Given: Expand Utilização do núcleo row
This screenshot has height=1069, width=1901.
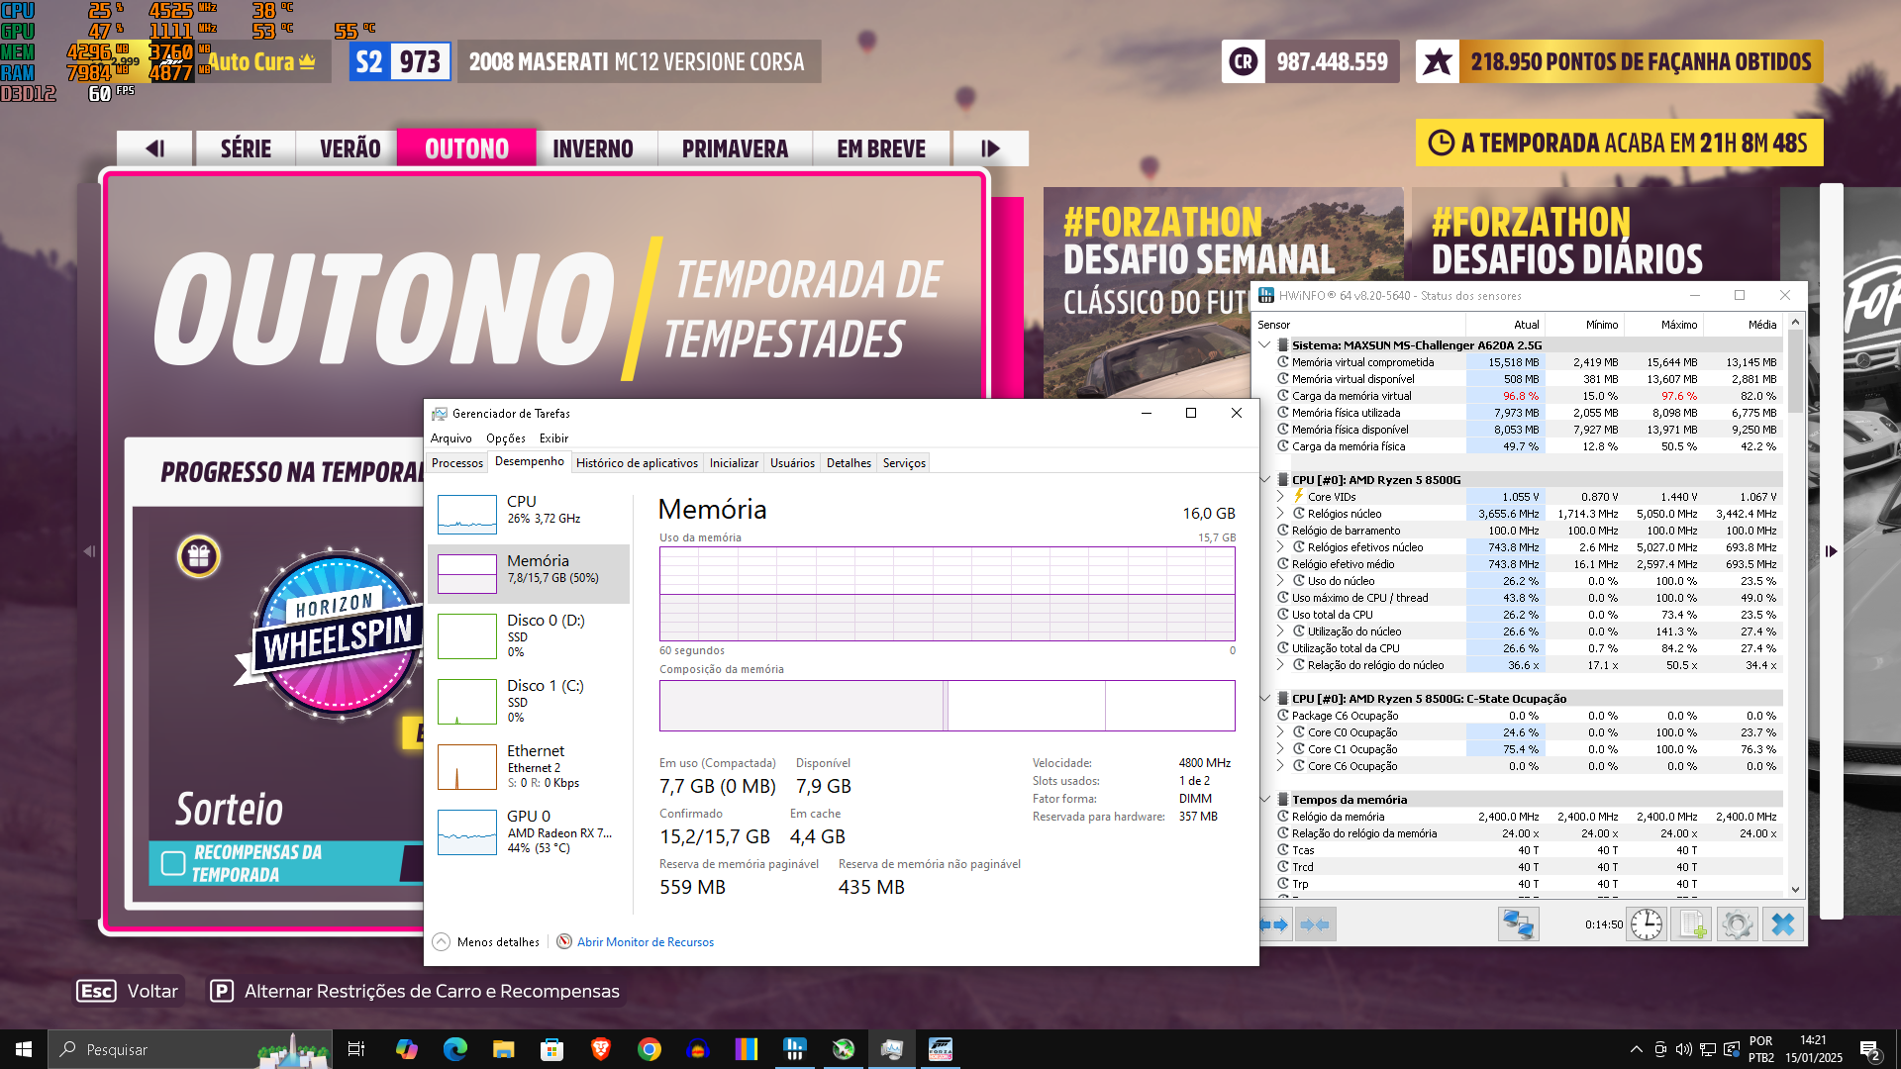Looking at the screenshot, I should pos(1280,631).
